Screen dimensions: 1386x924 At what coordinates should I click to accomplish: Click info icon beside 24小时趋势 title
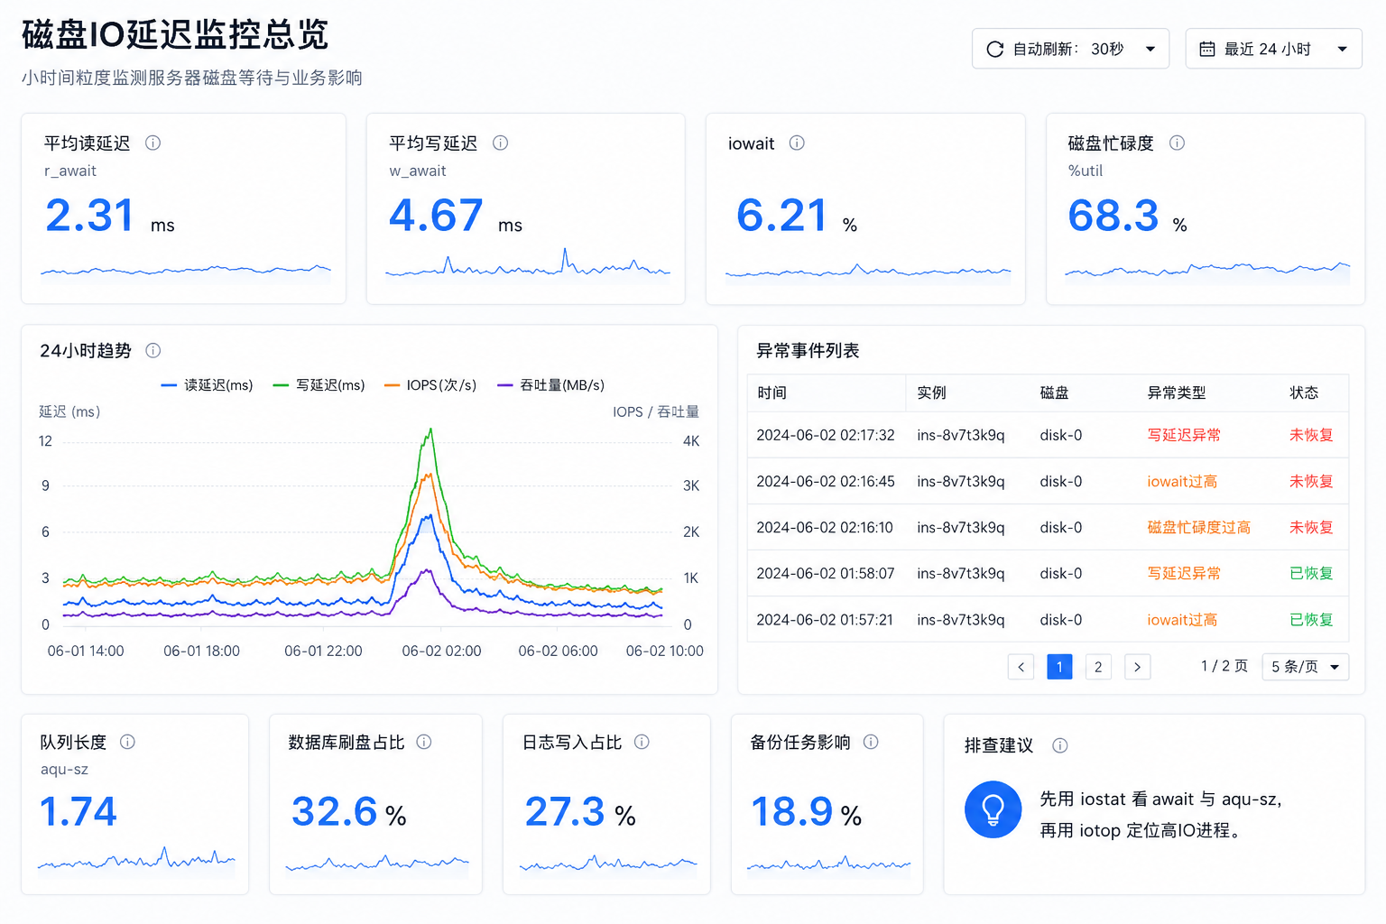click(x=153, y=350)
